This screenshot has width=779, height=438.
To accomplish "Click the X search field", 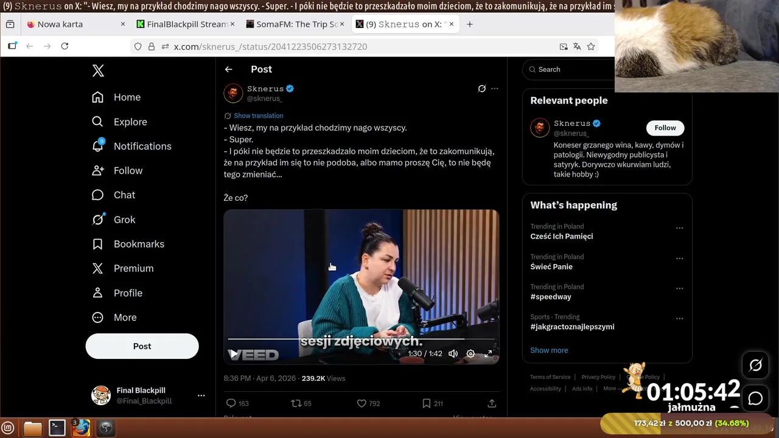I will coord(572,69).
